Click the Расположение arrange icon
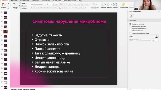161x90 pixels. coord(124,4)
